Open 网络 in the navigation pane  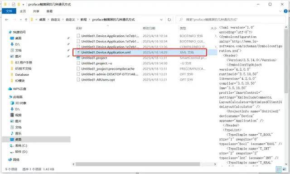(x=16, y=159)
